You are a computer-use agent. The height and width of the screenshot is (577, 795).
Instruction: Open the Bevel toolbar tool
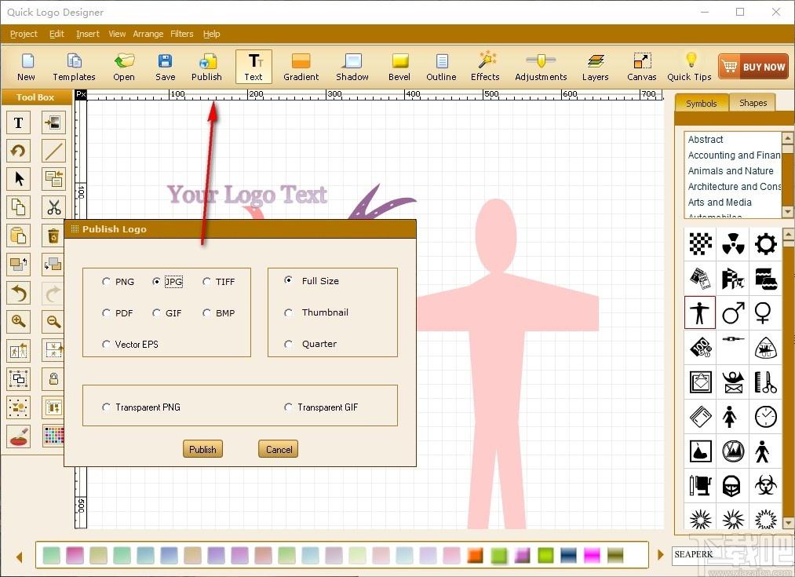(x=399, y=67)
